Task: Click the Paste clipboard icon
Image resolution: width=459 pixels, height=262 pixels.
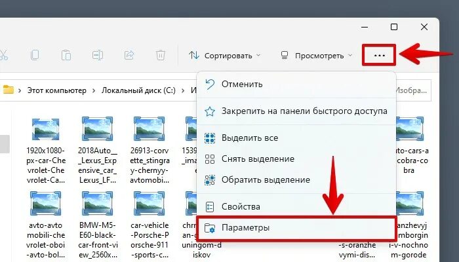Action: coord(66,55)
